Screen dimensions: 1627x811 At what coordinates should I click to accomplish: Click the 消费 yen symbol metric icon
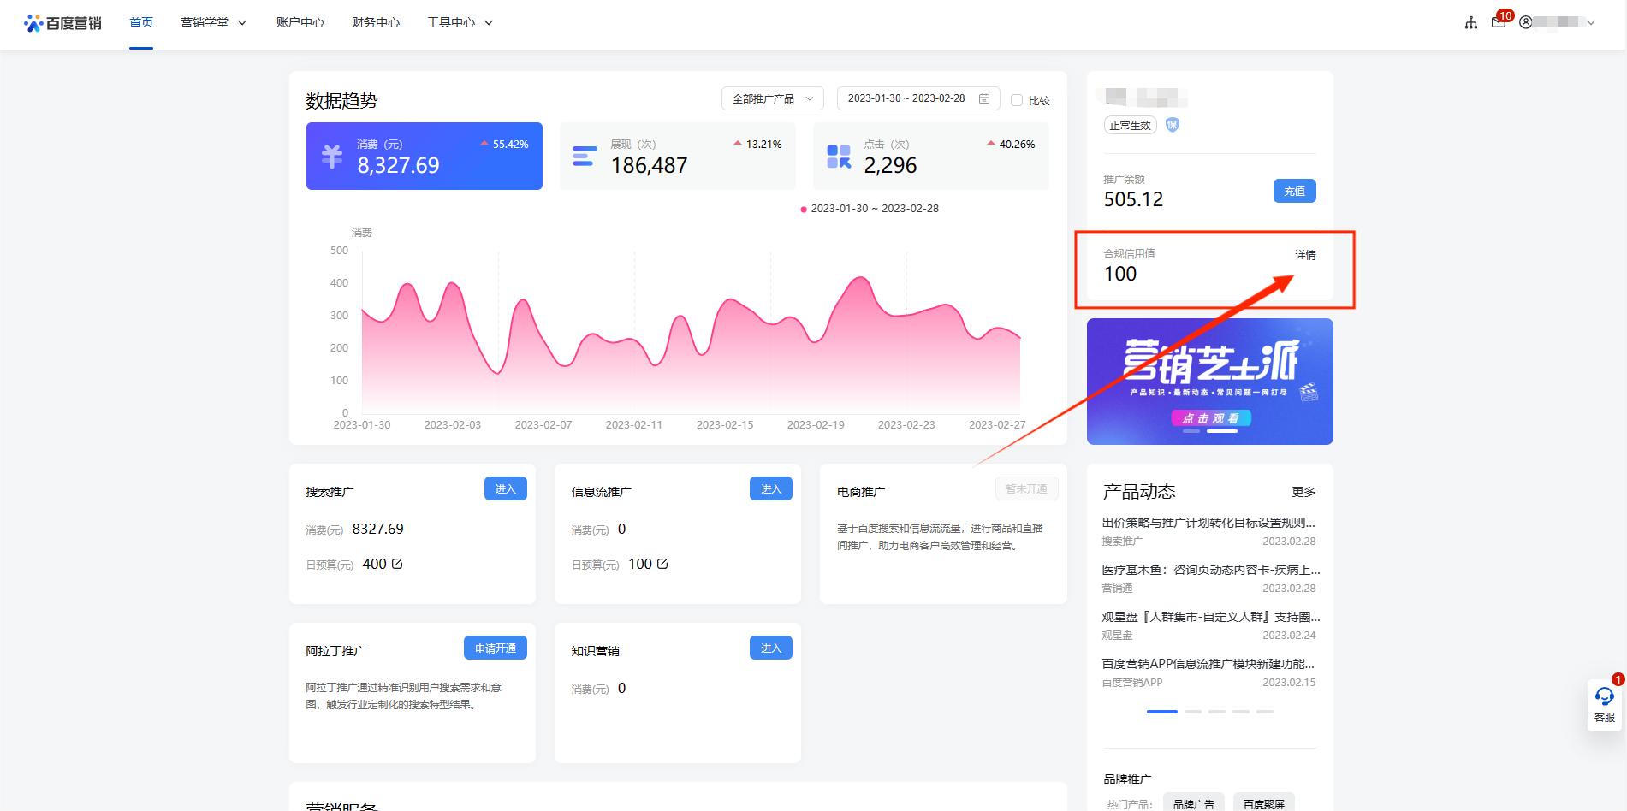[333, 156]
